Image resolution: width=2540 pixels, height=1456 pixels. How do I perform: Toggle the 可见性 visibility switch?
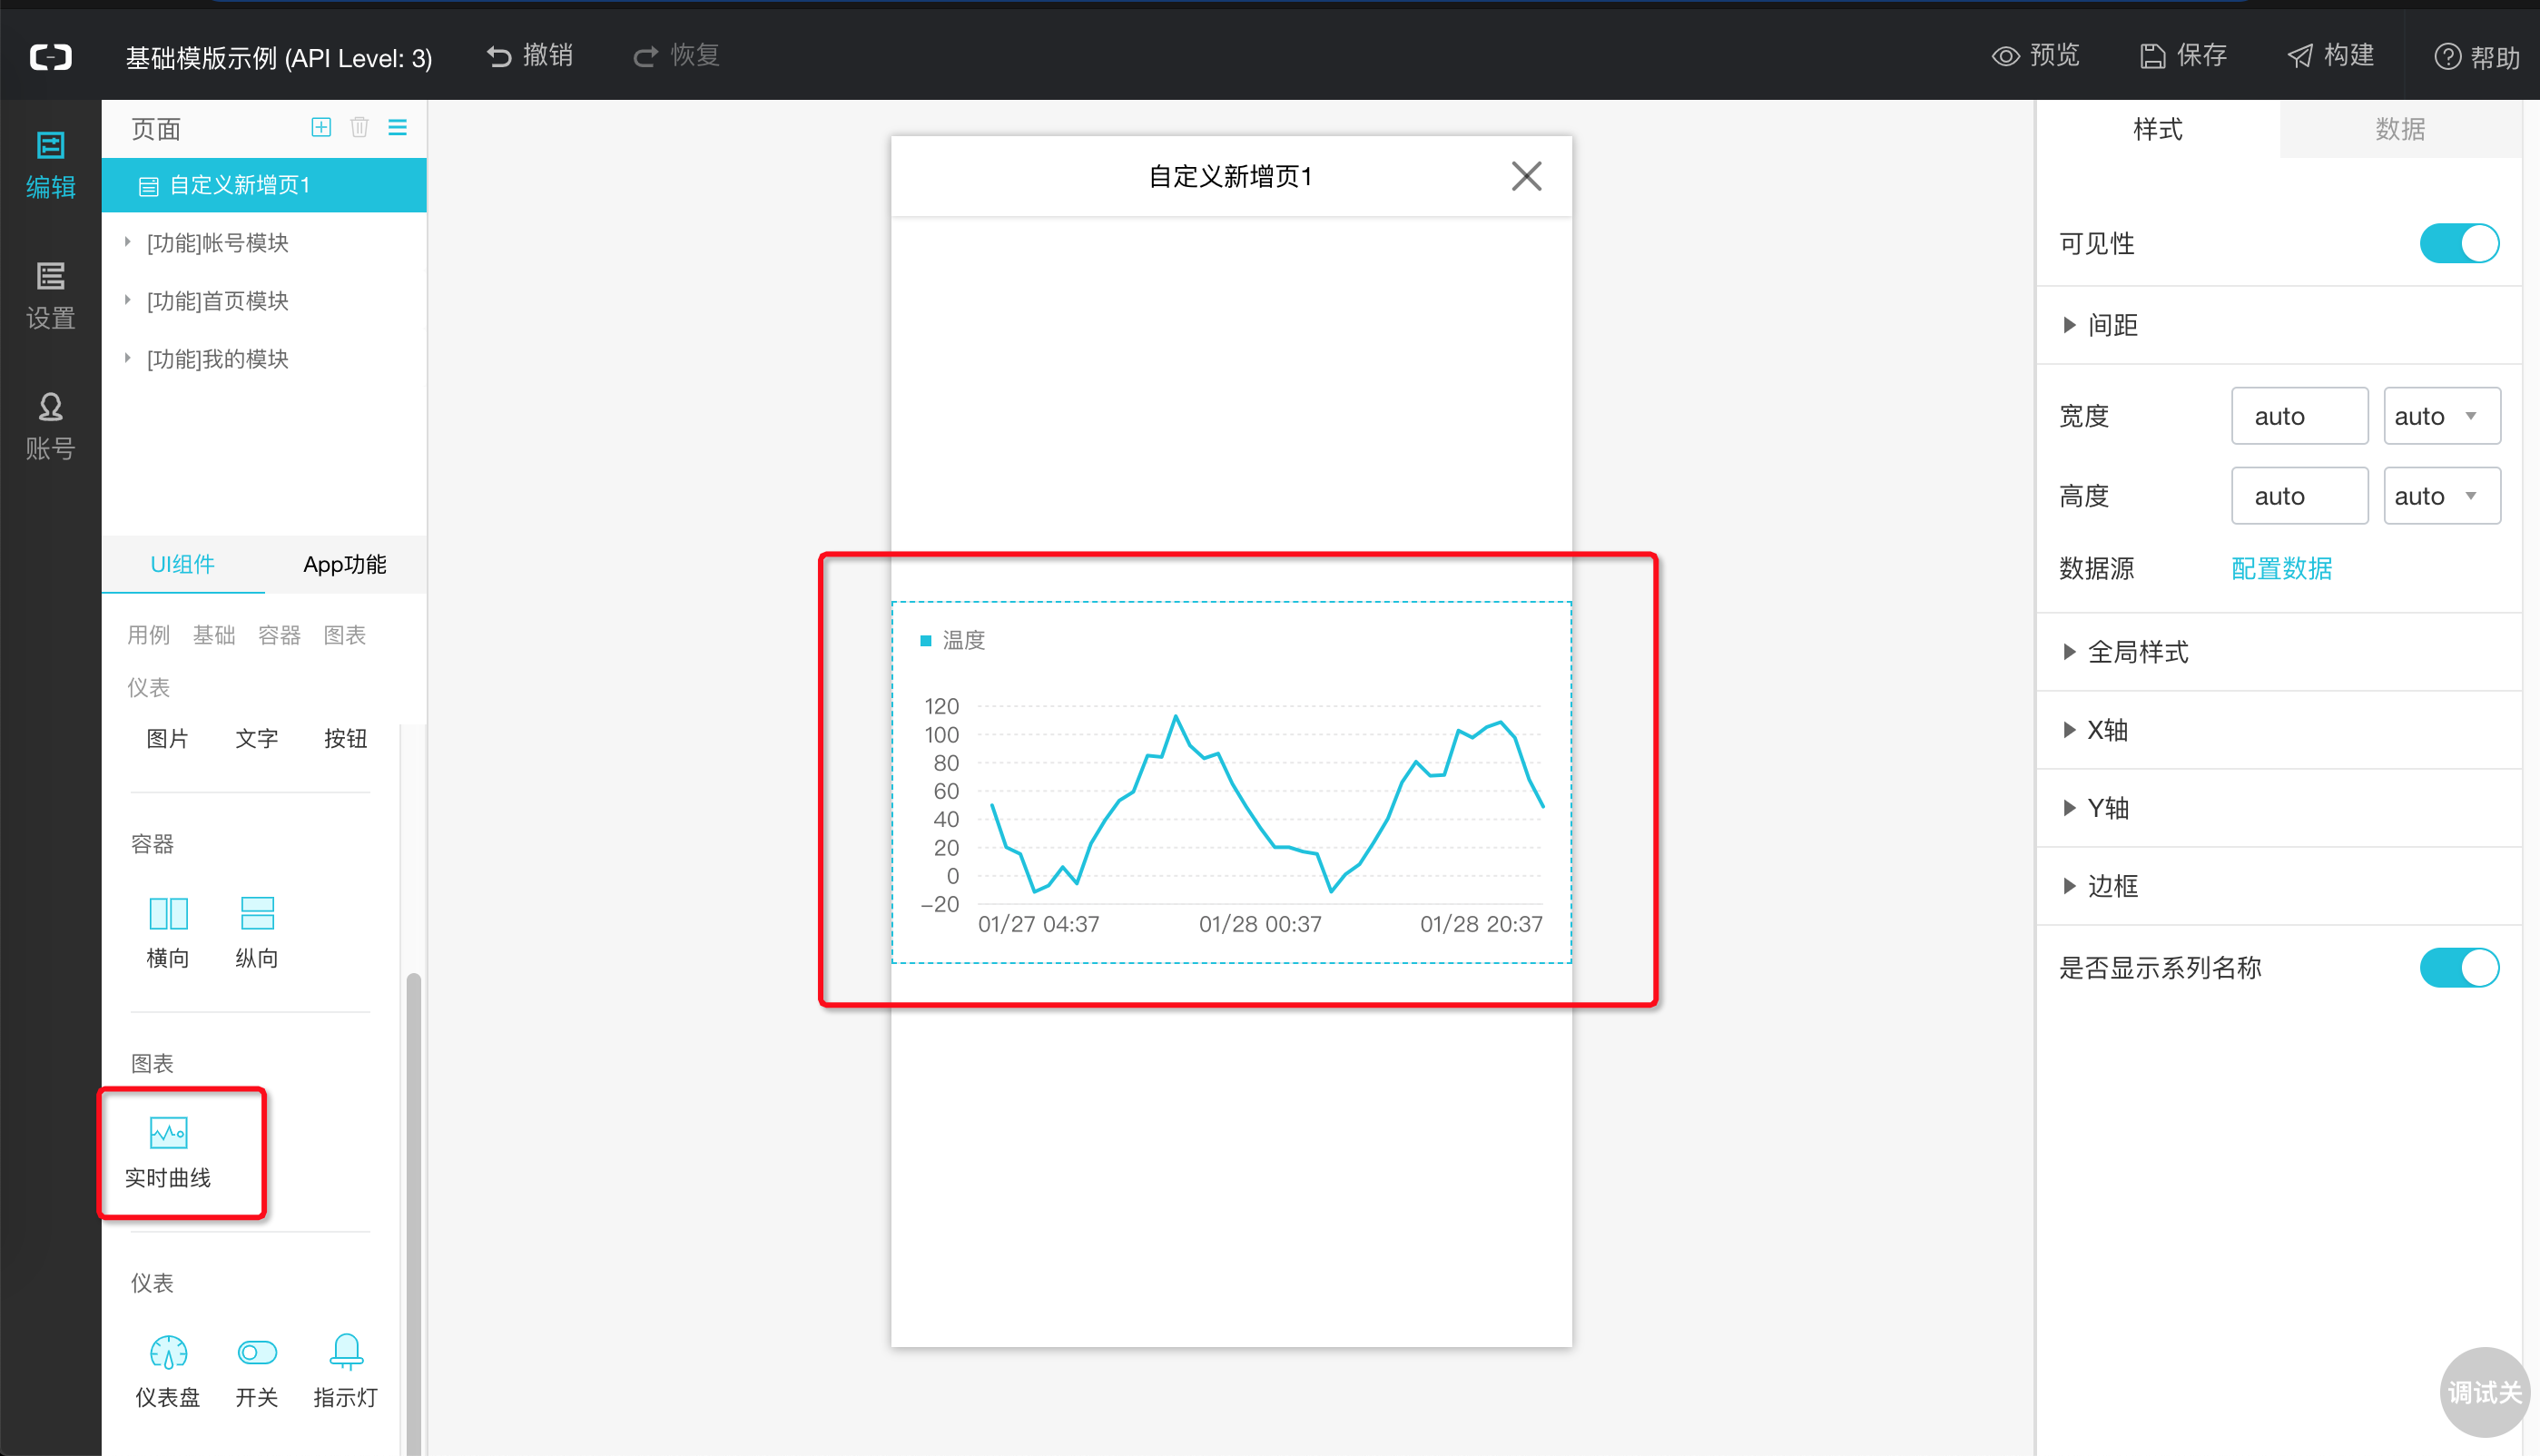2459,243
